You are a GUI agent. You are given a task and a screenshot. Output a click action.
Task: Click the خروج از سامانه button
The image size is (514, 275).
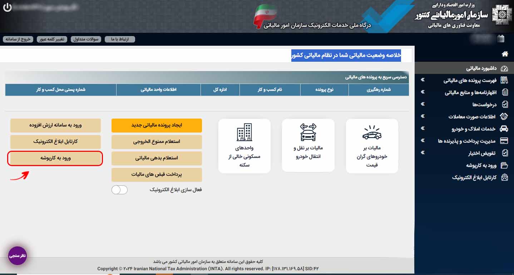(18, 39)
